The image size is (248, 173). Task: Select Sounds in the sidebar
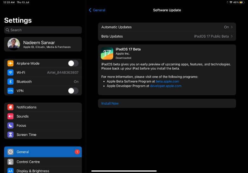43,116
